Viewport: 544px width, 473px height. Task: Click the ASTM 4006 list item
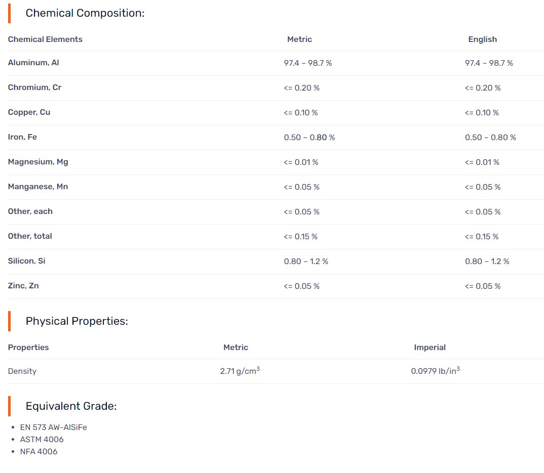(42, 440)
